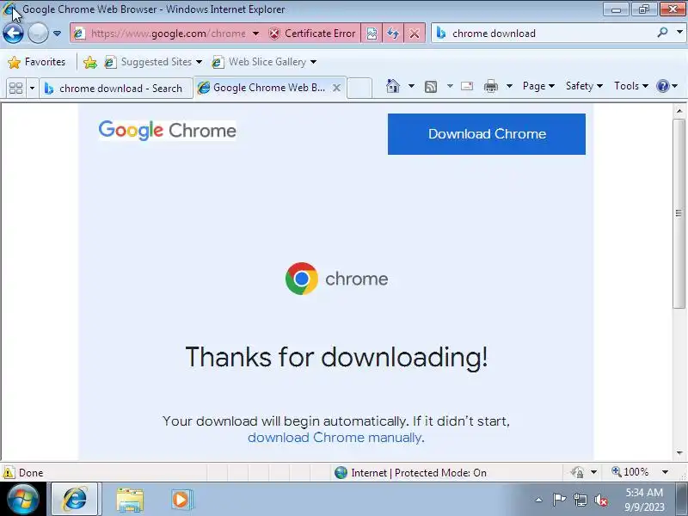Click the Done status text
Image resolution: width=688 pixels, height=516 pixels.
pos(31,473)
